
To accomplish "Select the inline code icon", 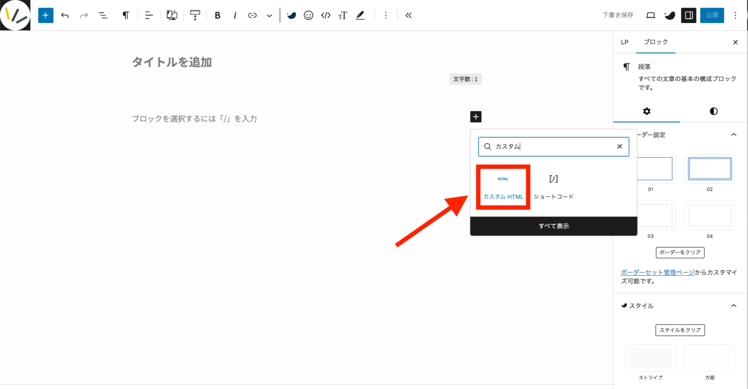I will click(326, 15).
